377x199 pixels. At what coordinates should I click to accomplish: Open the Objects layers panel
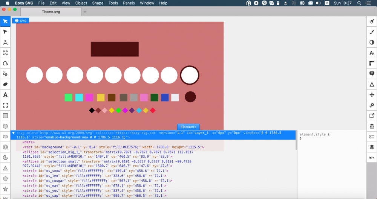click(x=372, y=147)
